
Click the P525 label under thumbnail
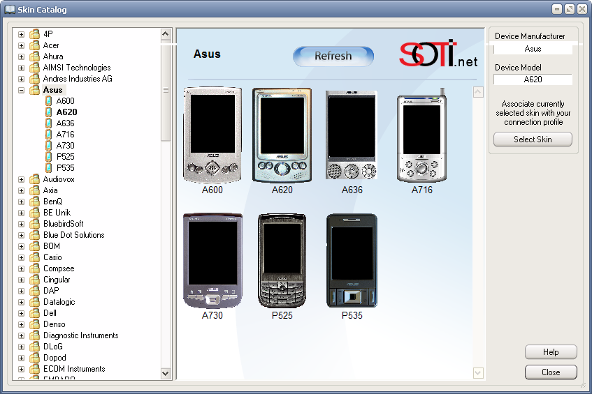tap(282, 315)
